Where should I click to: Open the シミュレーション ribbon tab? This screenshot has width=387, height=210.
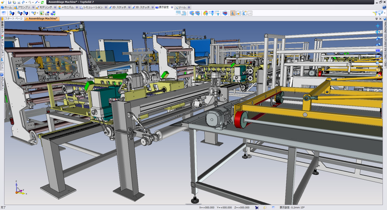point(93,7)
